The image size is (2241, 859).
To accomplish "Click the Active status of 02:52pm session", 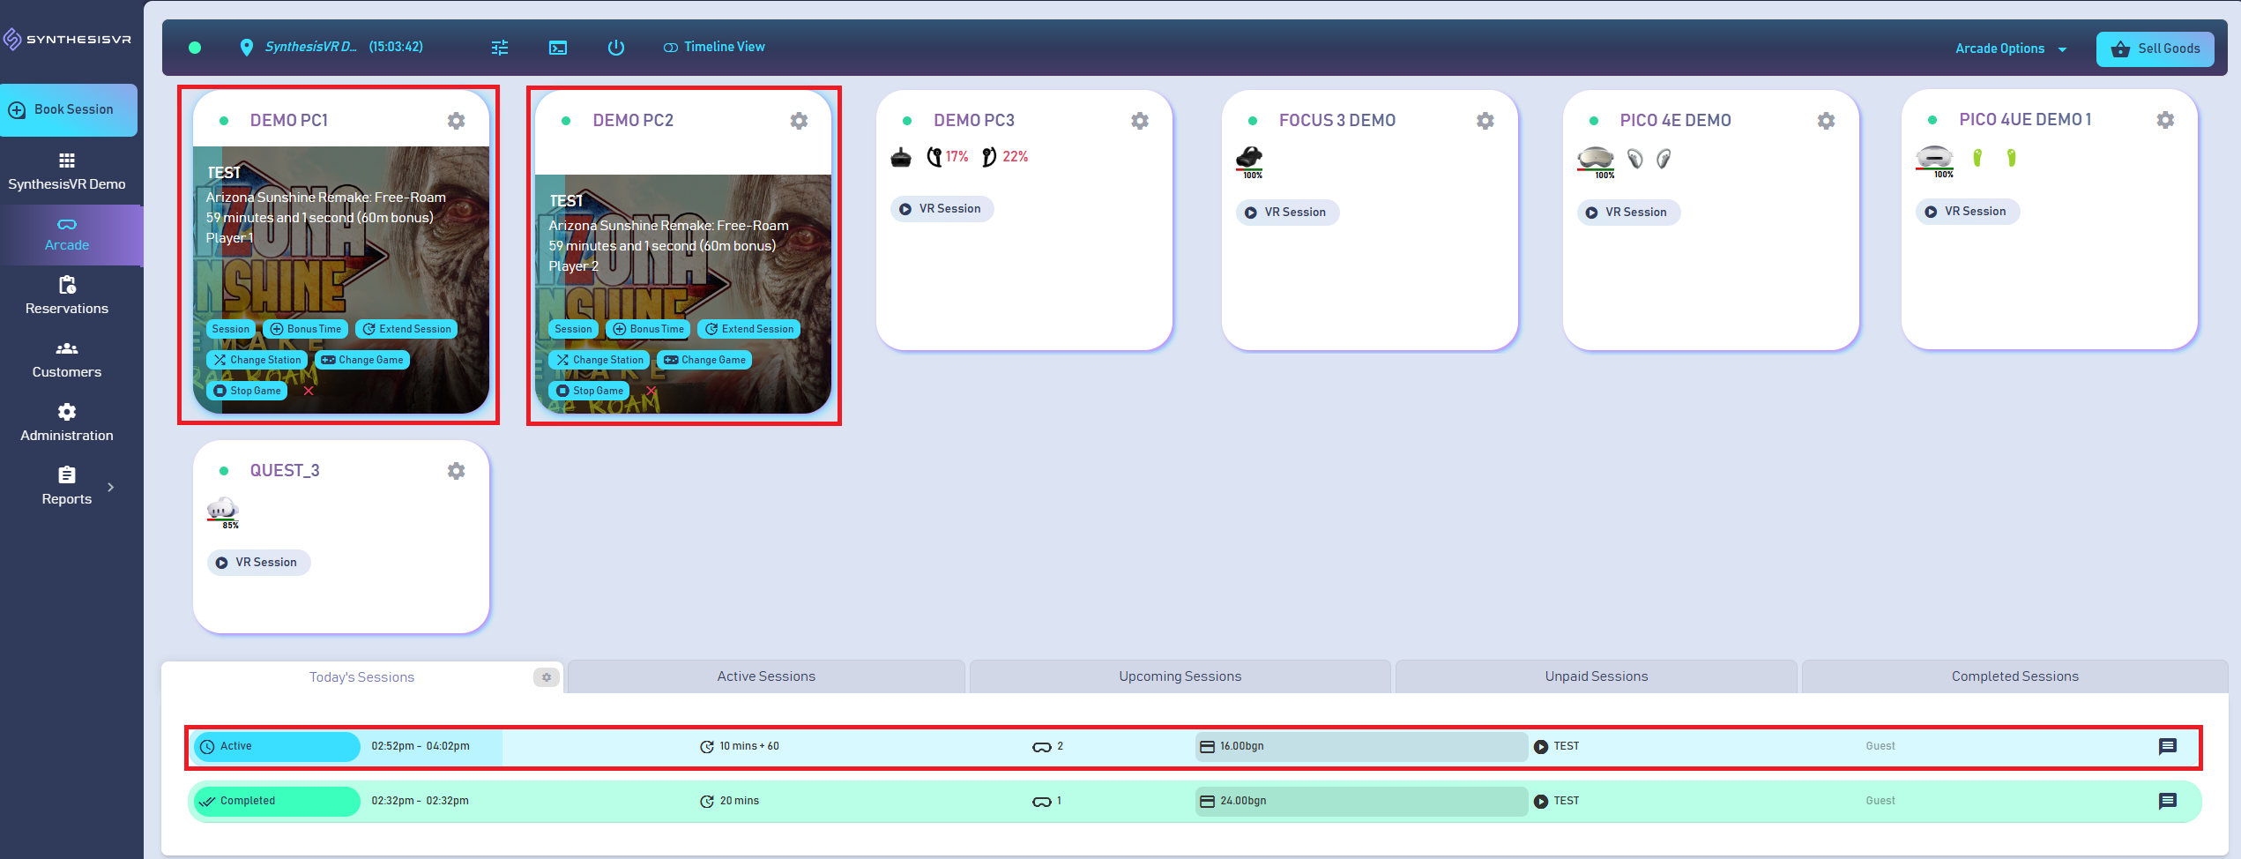I will pyautogui.click(x=277, y=747).
